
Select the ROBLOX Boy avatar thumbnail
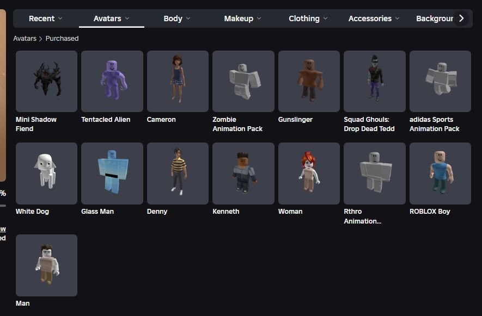[440, 174]
